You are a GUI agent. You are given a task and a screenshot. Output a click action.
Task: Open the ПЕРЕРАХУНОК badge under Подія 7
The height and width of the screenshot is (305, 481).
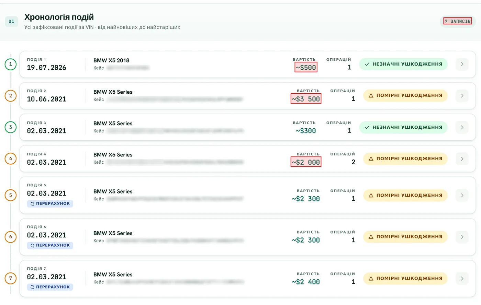pos(50,287)
